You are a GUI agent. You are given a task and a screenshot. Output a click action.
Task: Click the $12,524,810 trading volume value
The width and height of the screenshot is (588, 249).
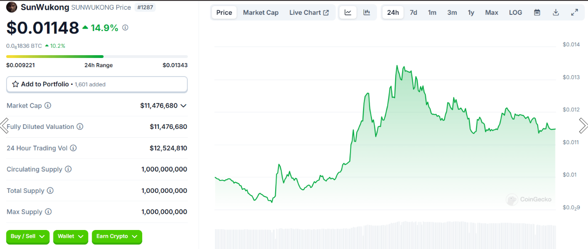168,148
